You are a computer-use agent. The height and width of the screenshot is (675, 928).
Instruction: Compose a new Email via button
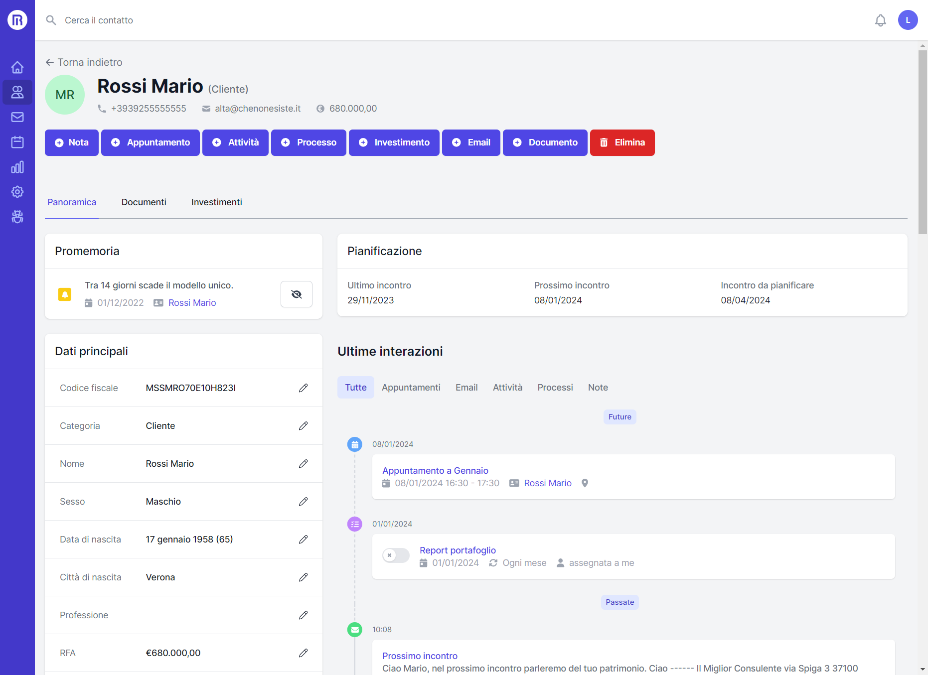(471, 142)
